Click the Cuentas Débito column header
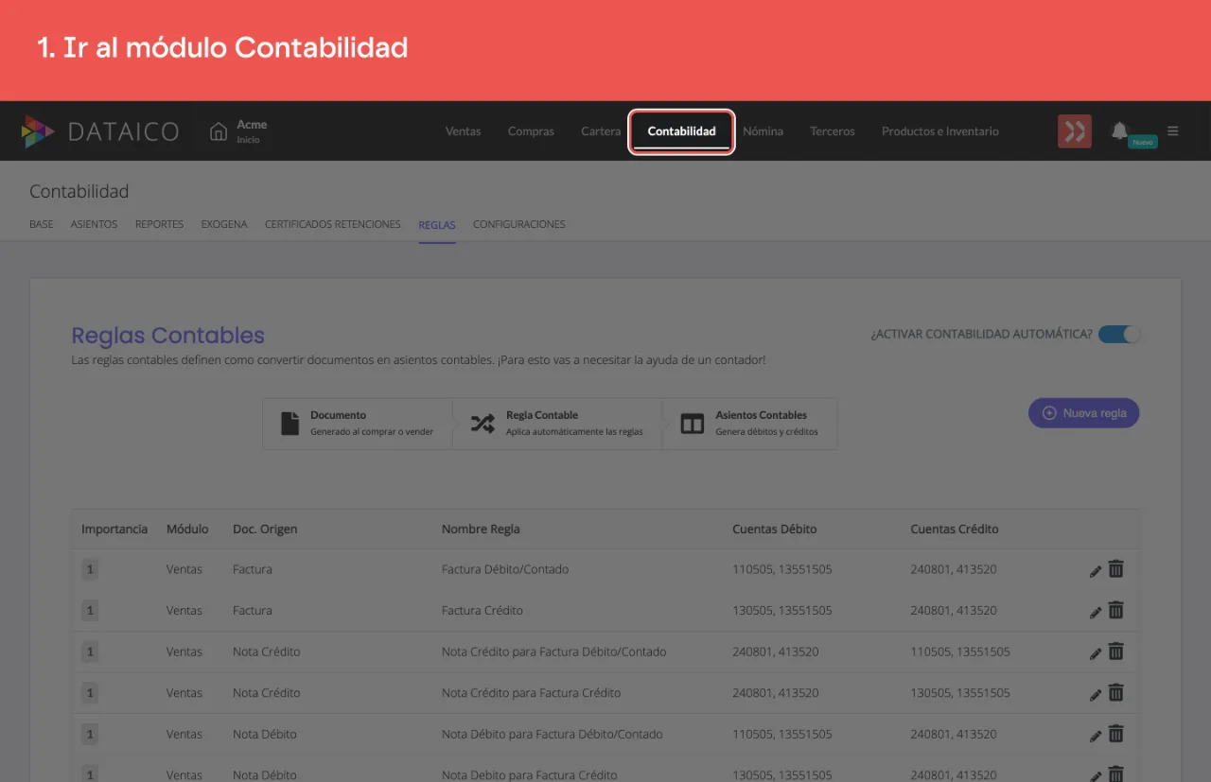1211x782 pixels. point(775,530)
